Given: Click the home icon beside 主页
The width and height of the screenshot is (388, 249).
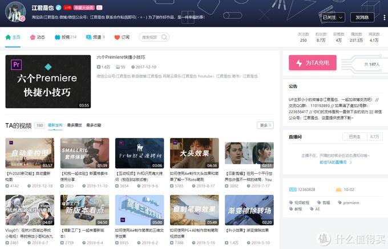Looking at the screenshot, I should point(8,37).
